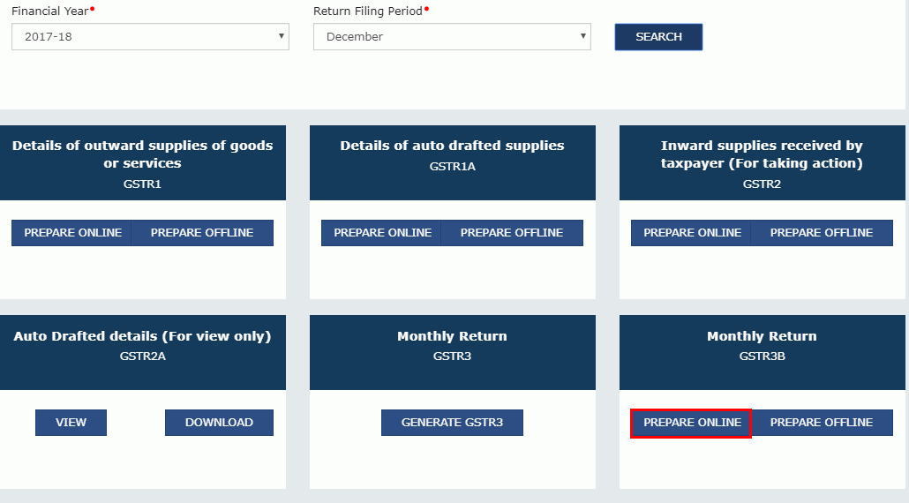Viewport: 909px width, 503px height.
Task: Click VIEW under GSTR2A
Action: (71, 423)
